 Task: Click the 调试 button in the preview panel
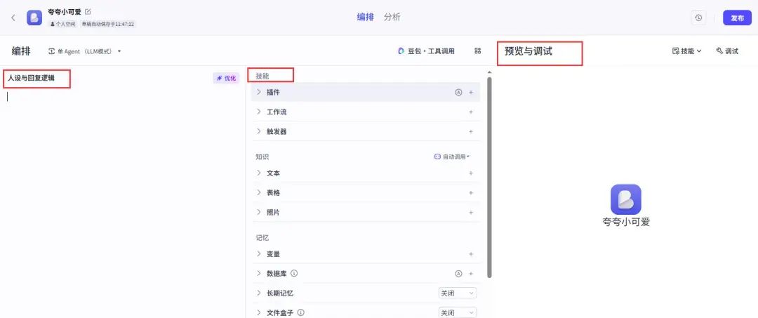coord(728,51)
